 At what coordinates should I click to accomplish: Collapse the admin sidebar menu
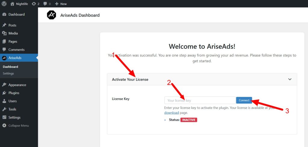tap(18, 126)
